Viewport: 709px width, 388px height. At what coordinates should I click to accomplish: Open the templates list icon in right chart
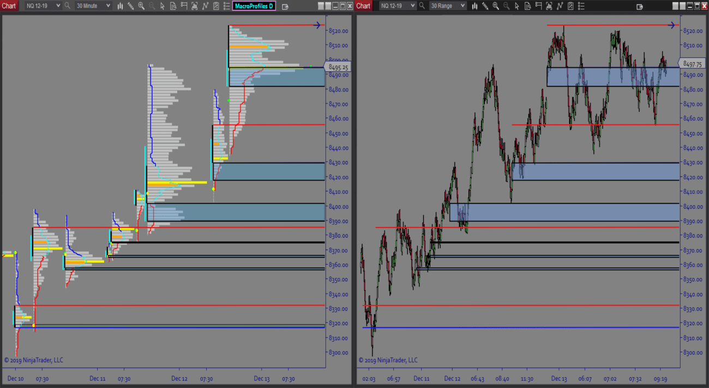[x=581, y=6]
